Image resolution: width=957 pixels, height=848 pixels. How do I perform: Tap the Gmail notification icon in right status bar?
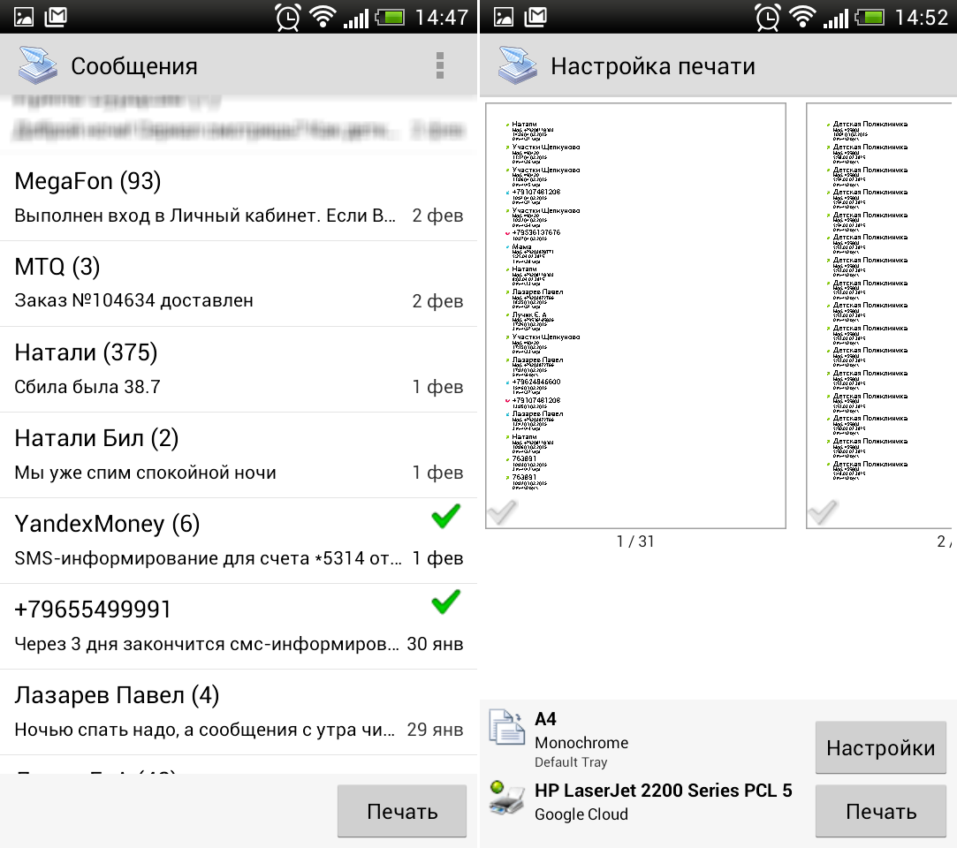pyautogui.click(x=535, y=17)
